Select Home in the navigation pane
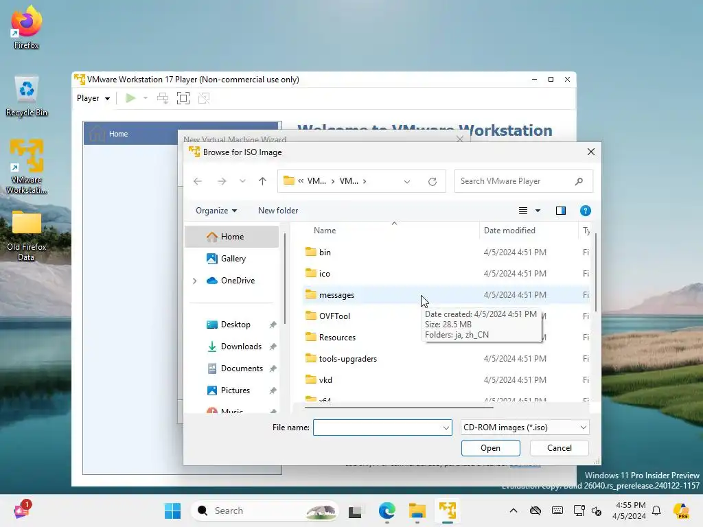The height and width of the screenshot is (527, 703). 232,237
